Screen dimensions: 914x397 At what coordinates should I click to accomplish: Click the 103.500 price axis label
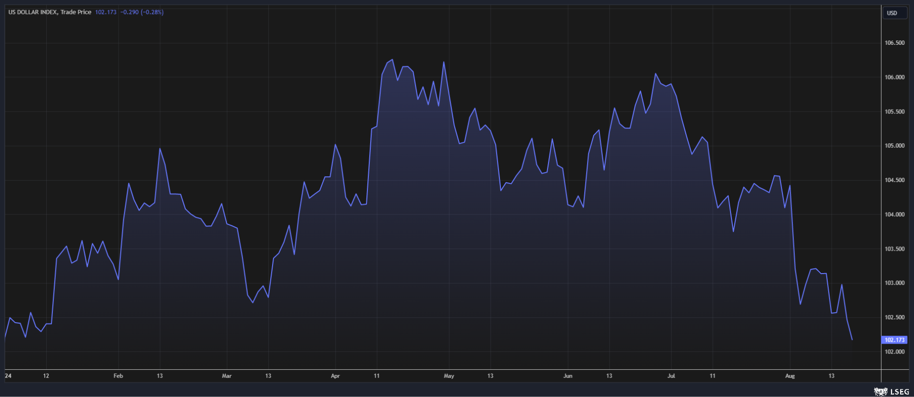(894, 249)
